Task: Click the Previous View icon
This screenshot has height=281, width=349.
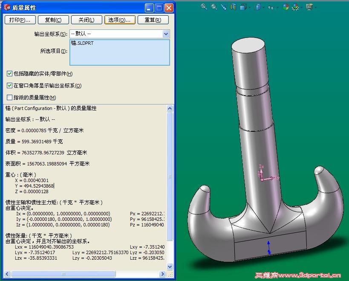Action: click(224, 7)
